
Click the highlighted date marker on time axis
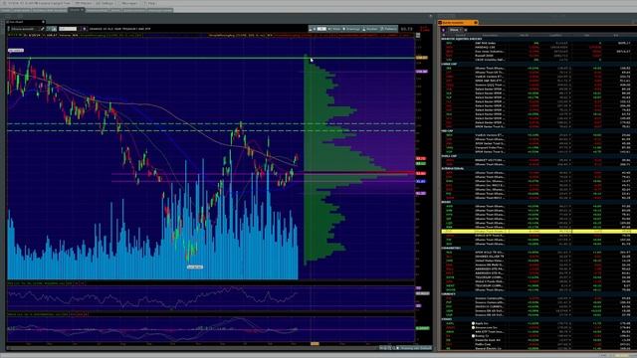click(315, 344)
